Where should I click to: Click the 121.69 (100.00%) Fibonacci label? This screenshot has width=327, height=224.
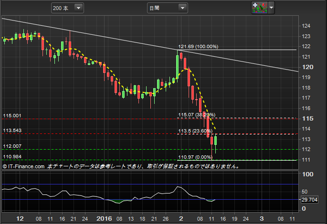(x=198, y=46)
